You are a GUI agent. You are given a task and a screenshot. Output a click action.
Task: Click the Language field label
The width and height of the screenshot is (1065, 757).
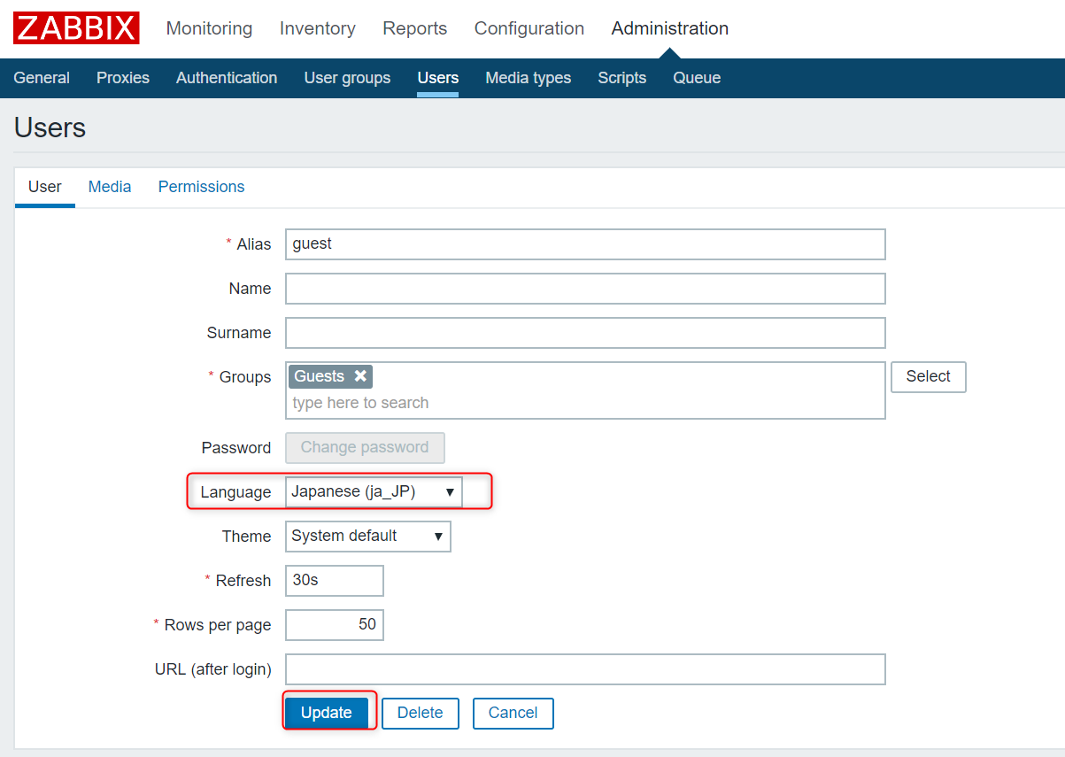click(235, 492)
